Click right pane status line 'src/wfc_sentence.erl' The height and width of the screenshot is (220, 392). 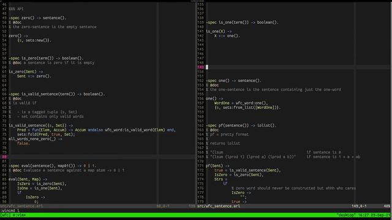pos(219,207)
